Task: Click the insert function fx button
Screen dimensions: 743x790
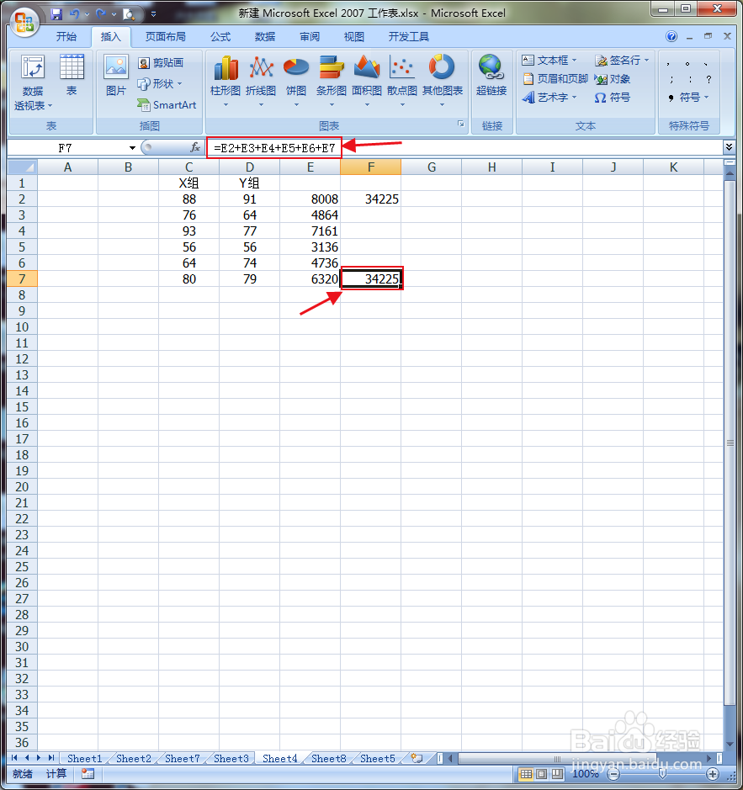Action: pyautogui.click(x=195, y=147)
